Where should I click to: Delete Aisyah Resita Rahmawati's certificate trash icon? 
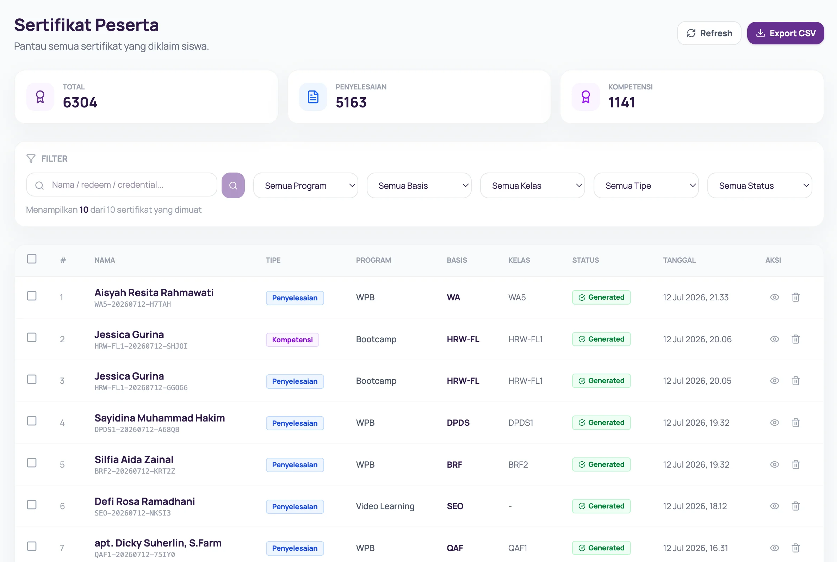click(x=795, y=297)
